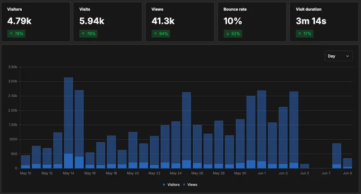361x194 pixels.
Task: Select the Visitors metric card
Action: pos(36,22)
